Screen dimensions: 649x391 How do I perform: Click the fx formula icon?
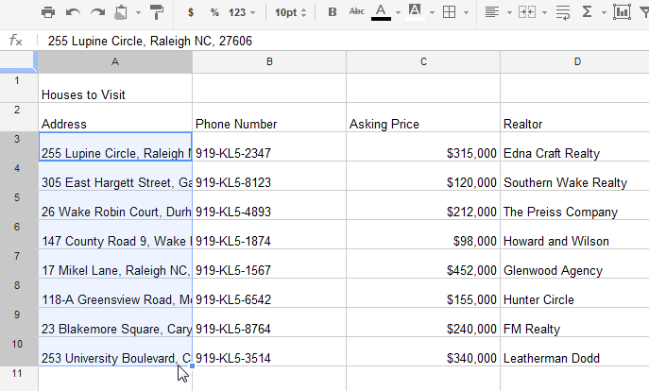tap(16, 41)
